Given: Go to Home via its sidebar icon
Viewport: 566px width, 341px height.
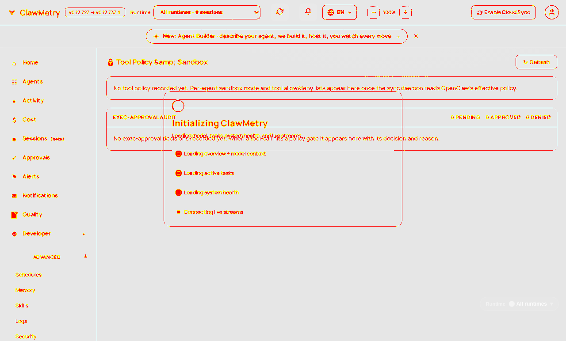Looking at the screenshot, I should pos(14,63).
